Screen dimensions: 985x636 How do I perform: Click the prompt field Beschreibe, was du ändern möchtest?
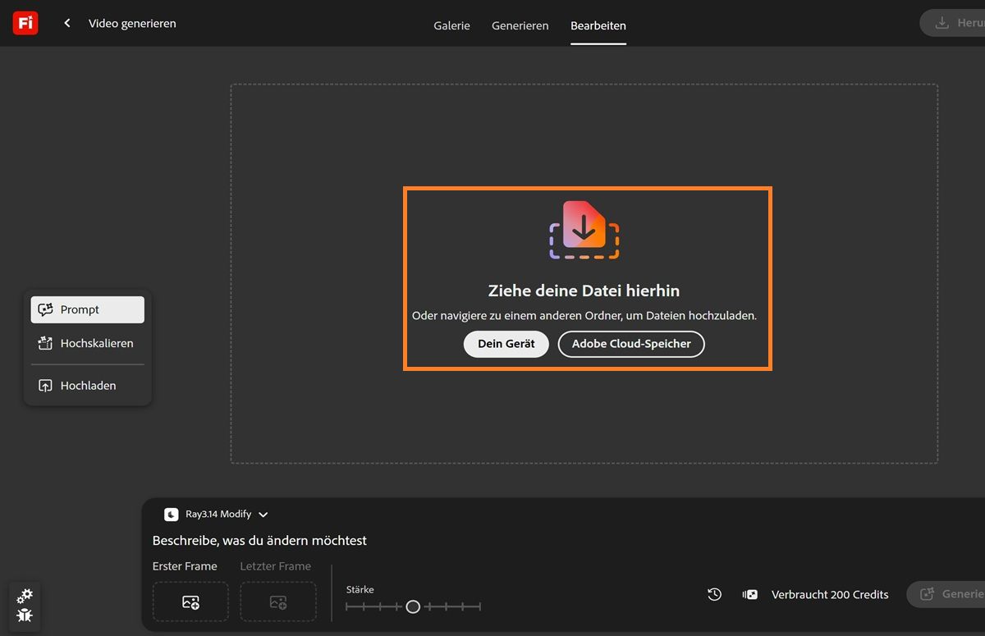click(x=259, y=541)
